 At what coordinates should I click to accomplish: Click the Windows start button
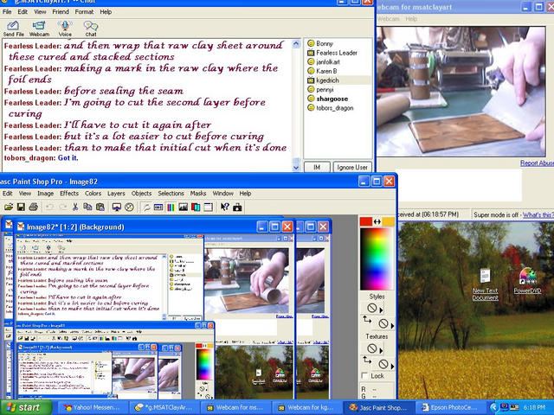coord(25,407)
